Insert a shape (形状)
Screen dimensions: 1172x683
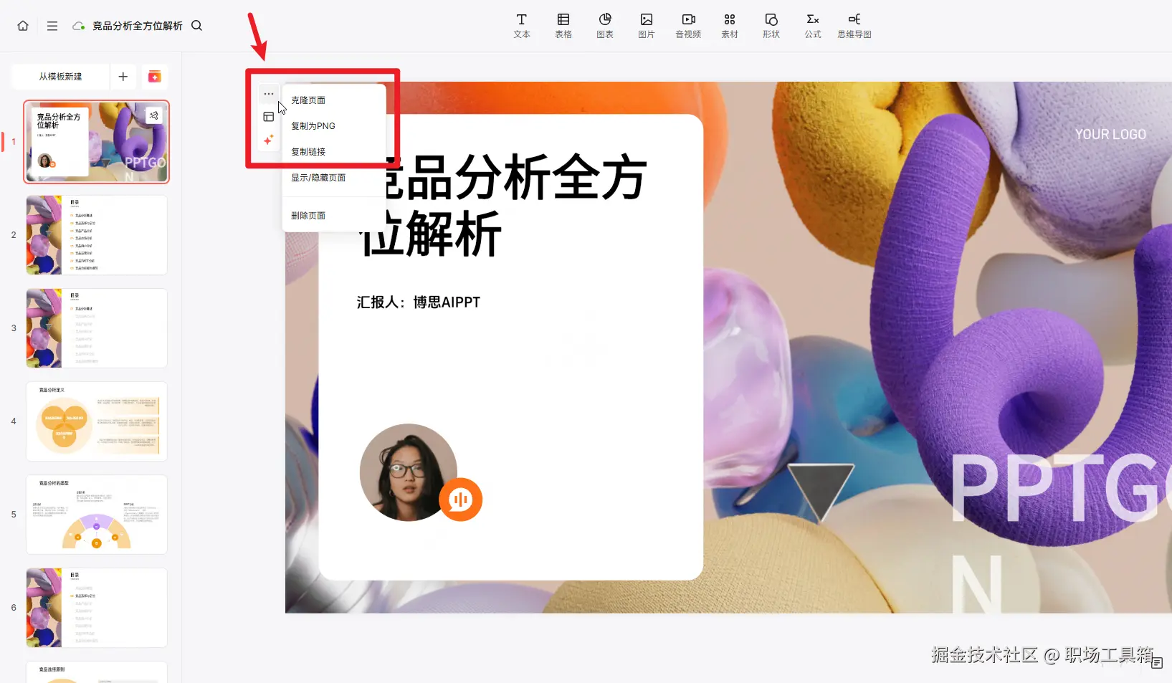771,26
